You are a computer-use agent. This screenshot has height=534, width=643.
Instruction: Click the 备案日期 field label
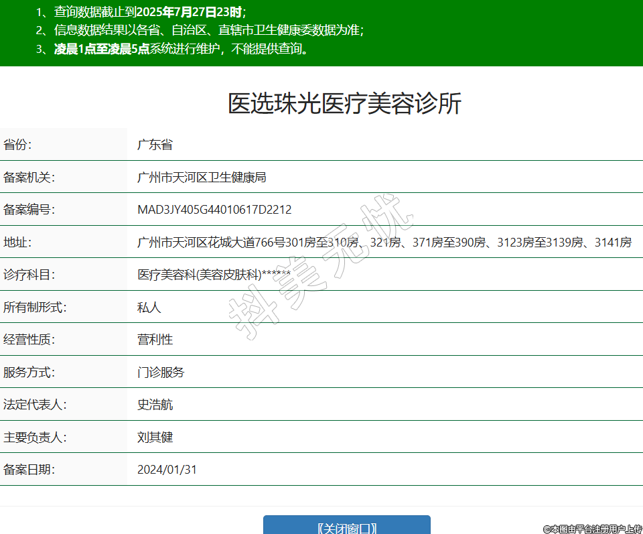[29, 470]
